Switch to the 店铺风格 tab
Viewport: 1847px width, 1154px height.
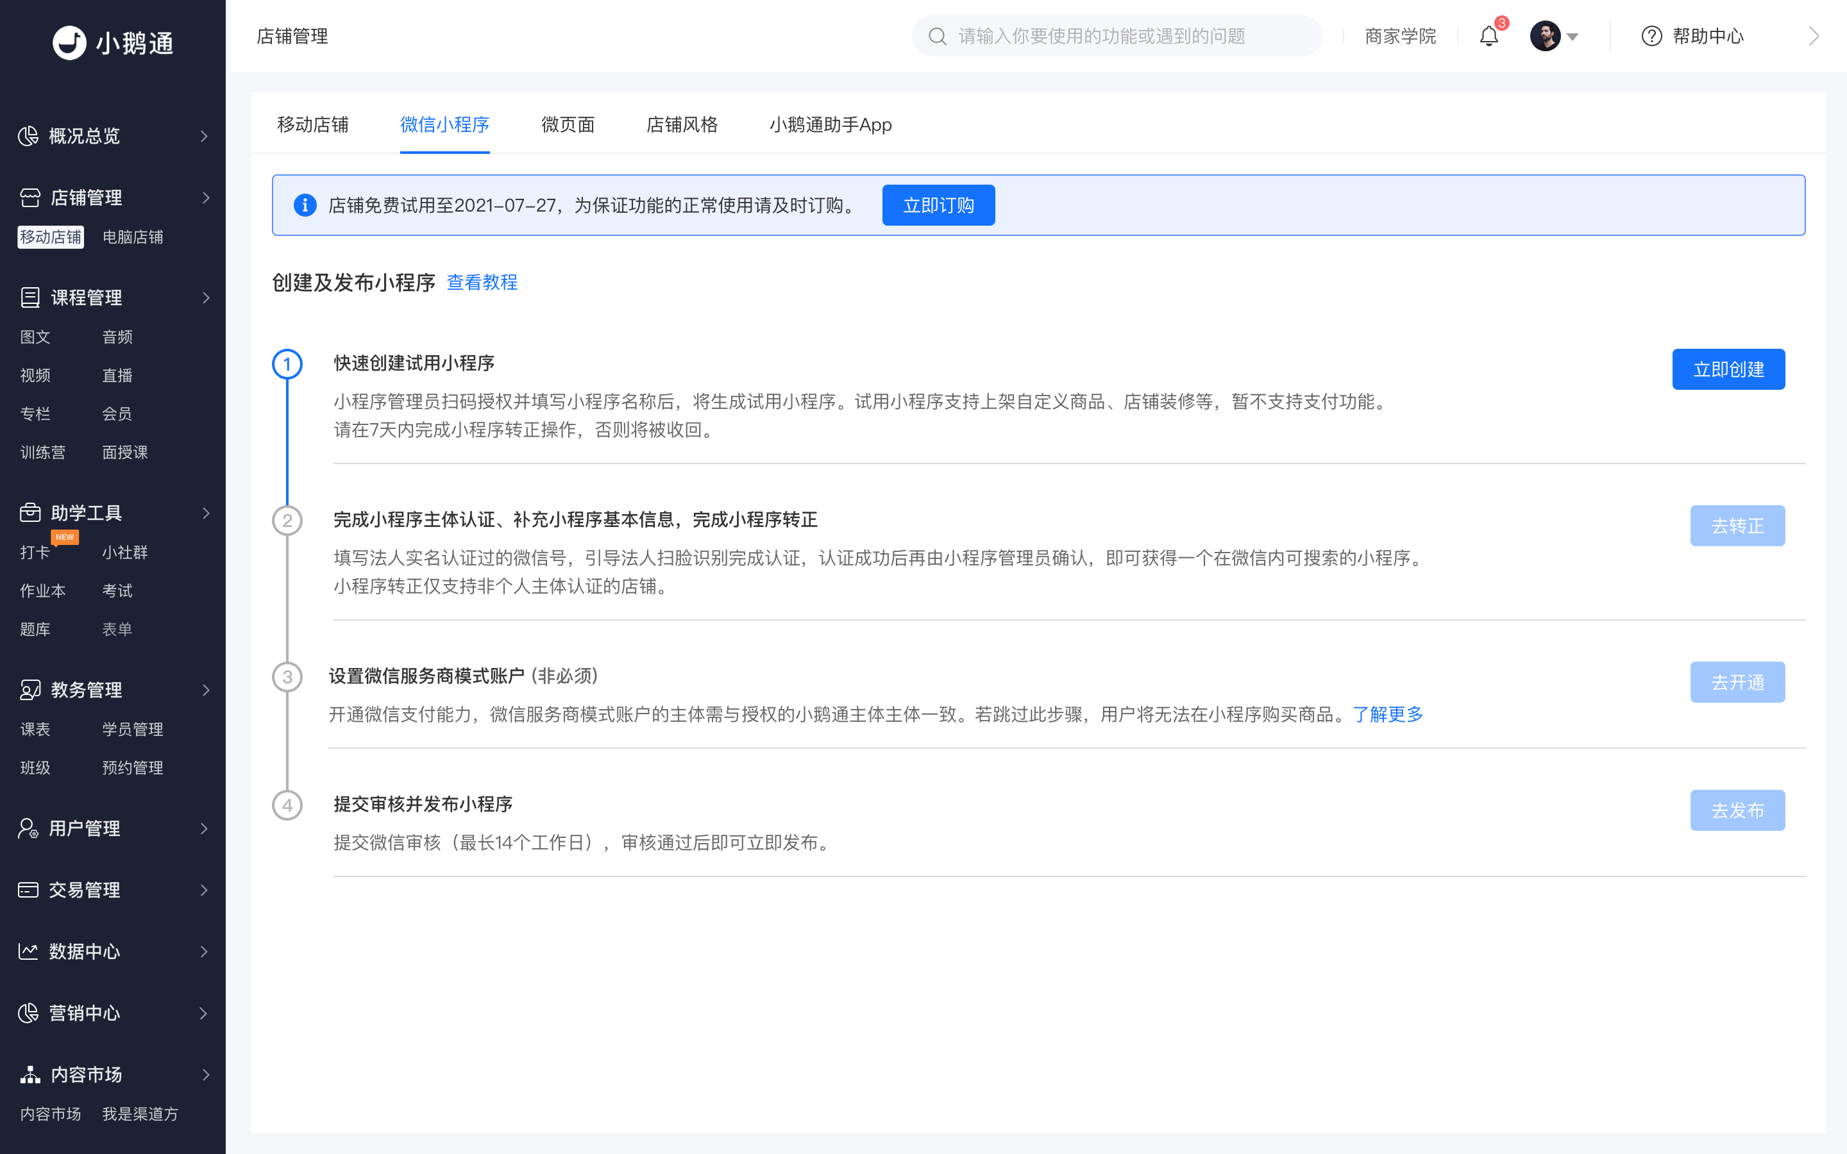click(682, 124)
